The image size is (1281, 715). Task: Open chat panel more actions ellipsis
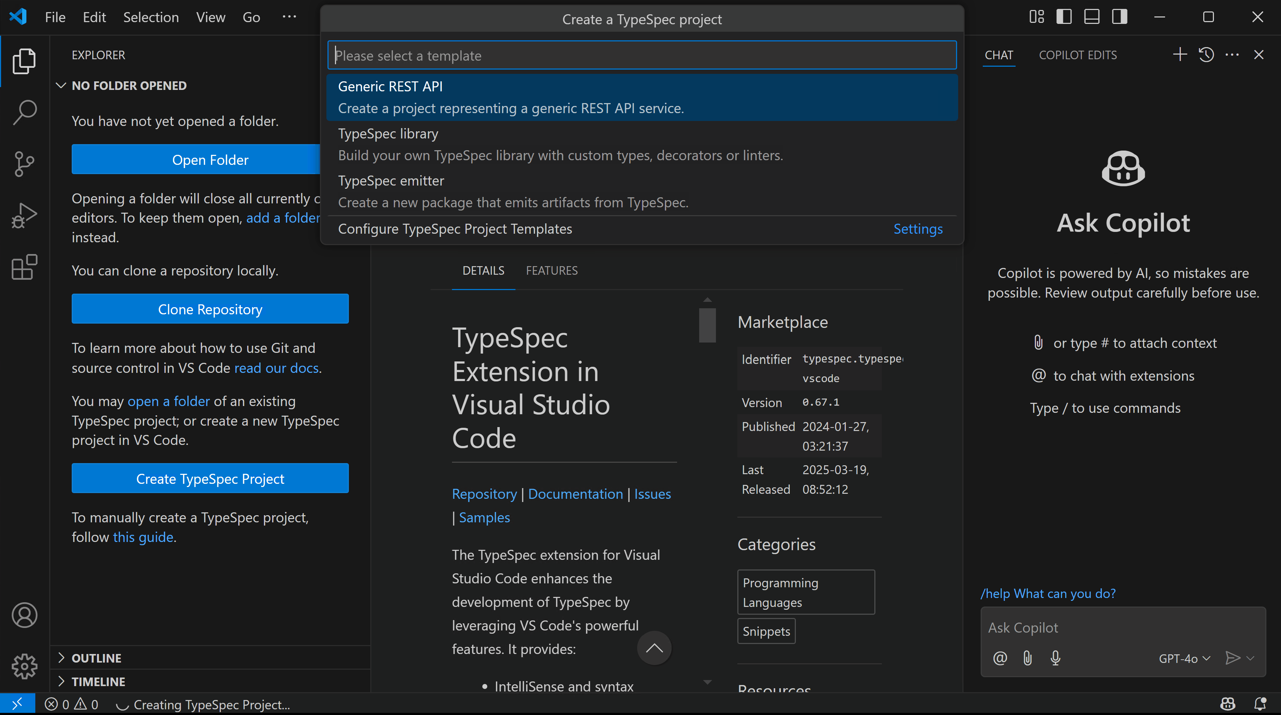click(1232, 54)
